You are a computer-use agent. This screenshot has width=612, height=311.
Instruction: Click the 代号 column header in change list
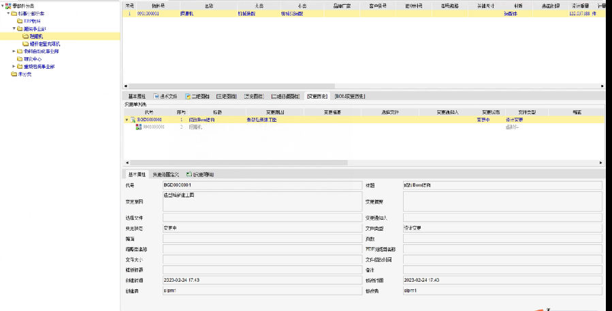pos(149,112)
